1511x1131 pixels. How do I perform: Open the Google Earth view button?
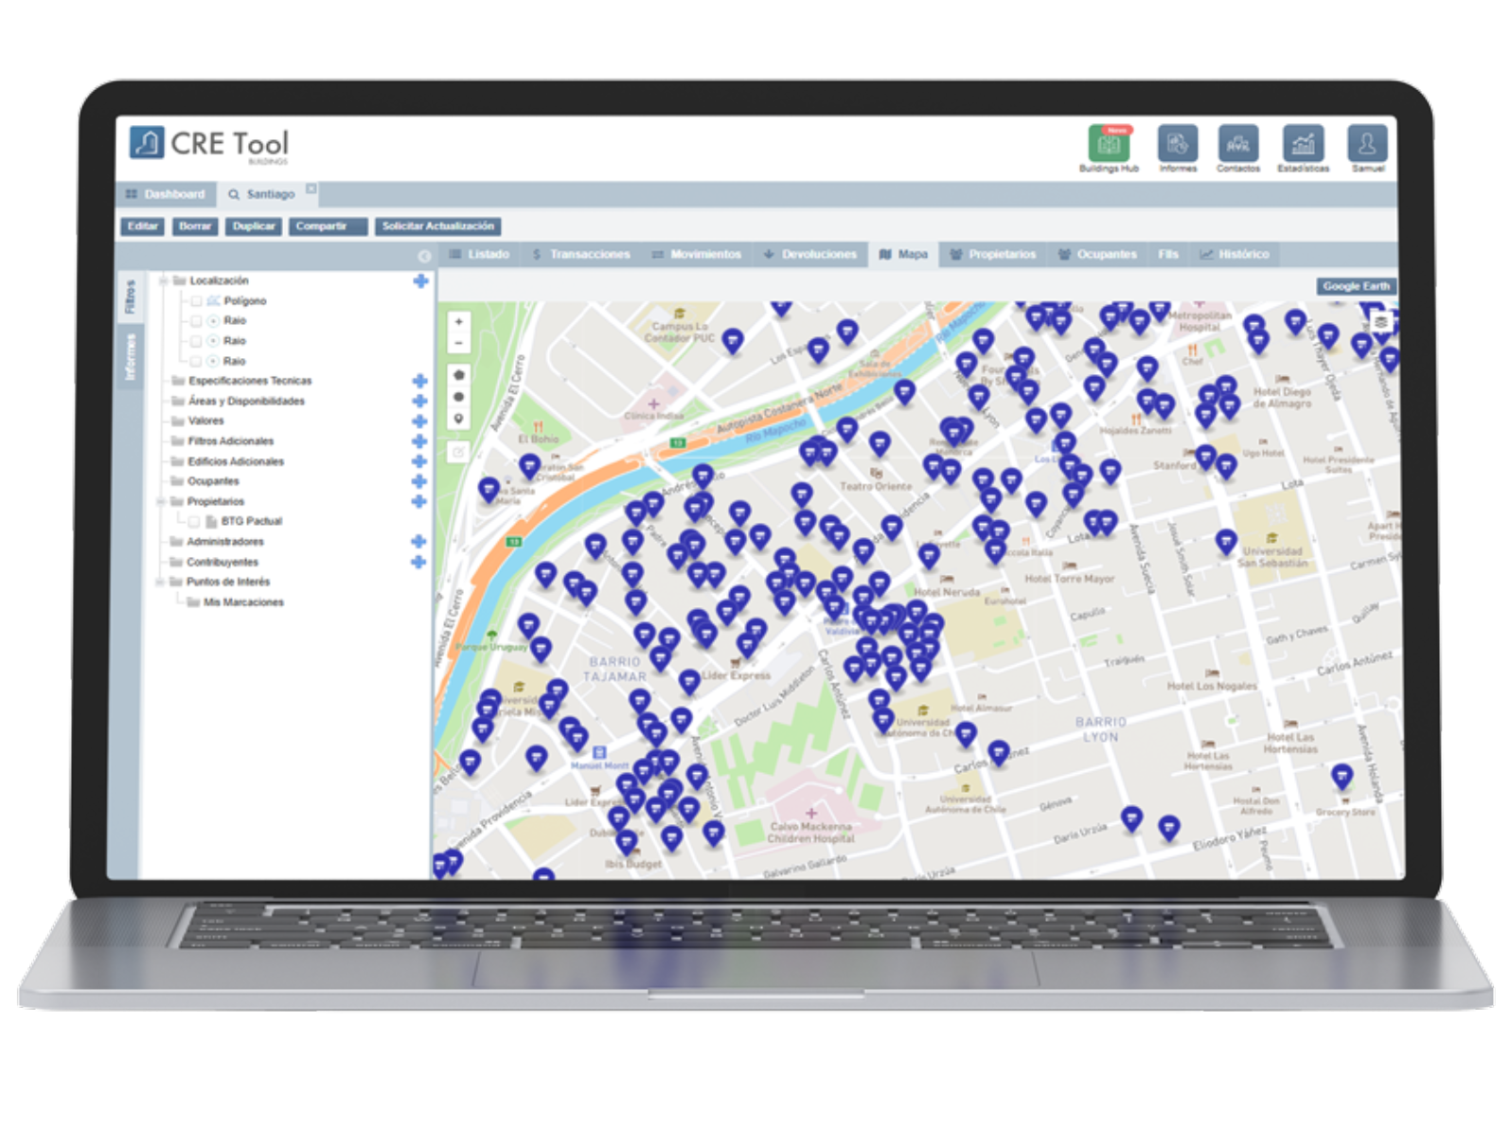pyautogui.click(x=1356, y=286)
